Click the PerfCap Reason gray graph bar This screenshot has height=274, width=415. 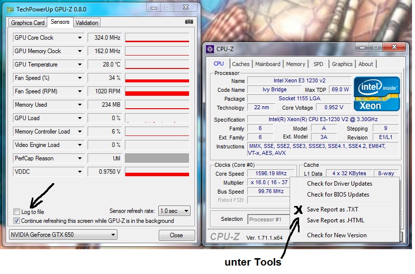pyautogui.click(x=157, y=158)
